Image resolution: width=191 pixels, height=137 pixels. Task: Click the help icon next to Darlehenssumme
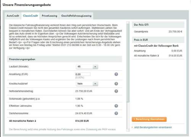pyautogui.click(x=116, y=113)
